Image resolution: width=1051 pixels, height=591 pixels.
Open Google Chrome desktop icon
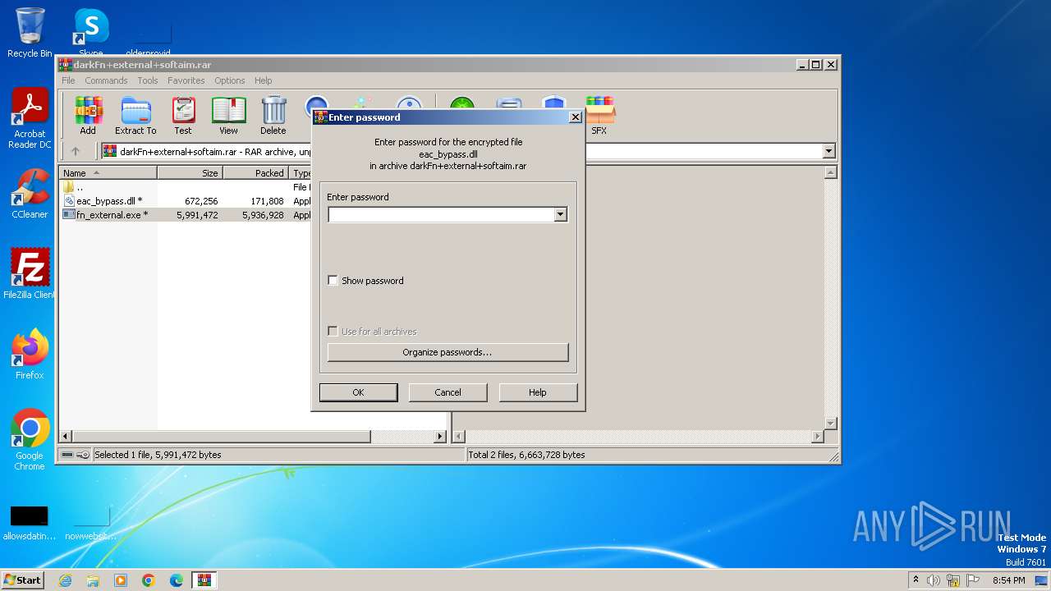coord(30,440)
